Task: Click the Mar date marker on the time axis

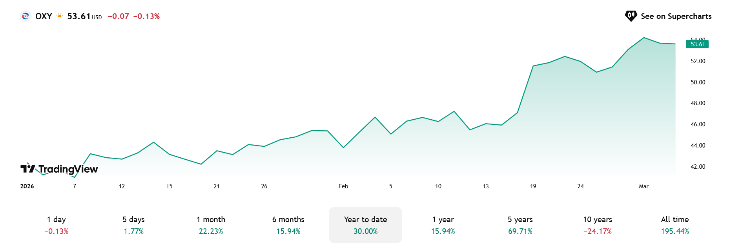Action: (643, 186)
